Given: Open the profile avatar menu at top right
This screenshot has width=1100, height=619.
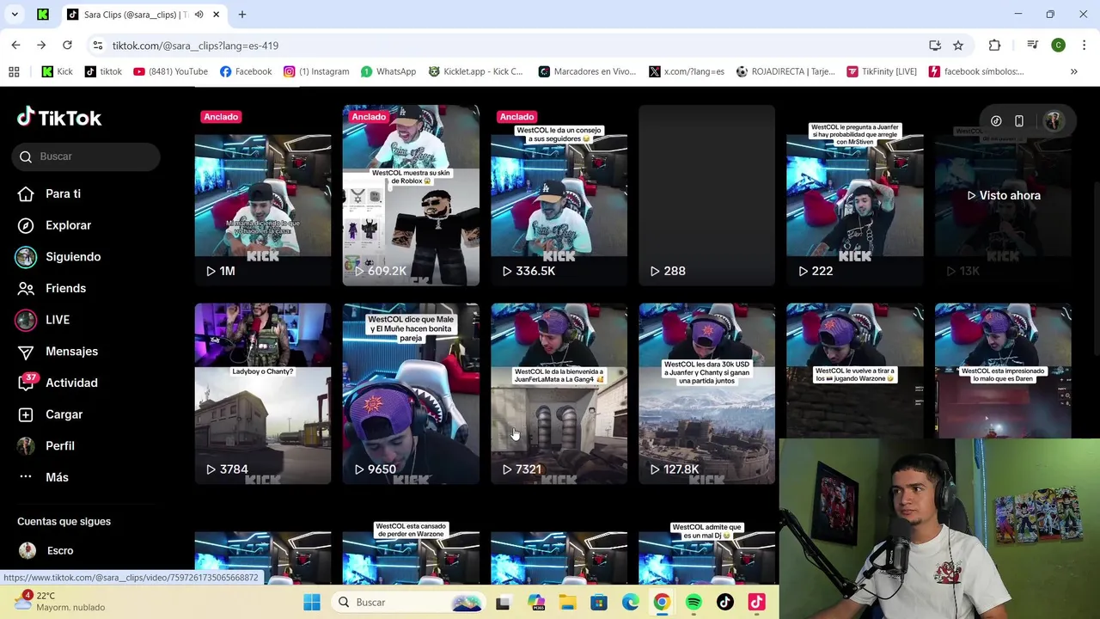Looking at the screenshot, I should point(1053,121).
